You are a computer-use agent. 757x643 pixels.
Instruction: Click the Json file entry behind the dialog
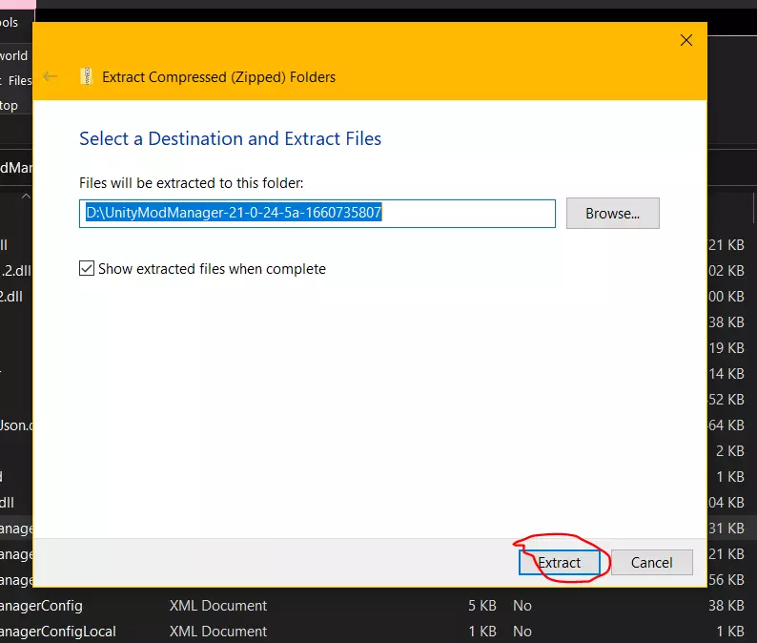point(16,425)
